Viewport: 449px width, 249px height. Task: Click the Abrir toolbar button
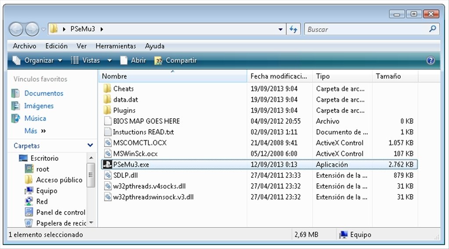coord(133,60)
